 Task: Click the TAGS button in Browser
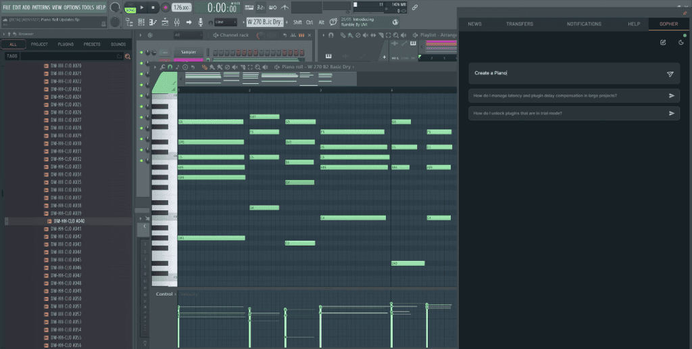[x=12, y=56]
